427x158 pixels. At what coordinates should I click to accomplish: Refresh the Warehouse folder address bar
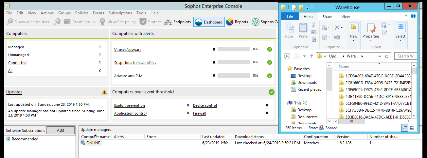tap(387, 56)
